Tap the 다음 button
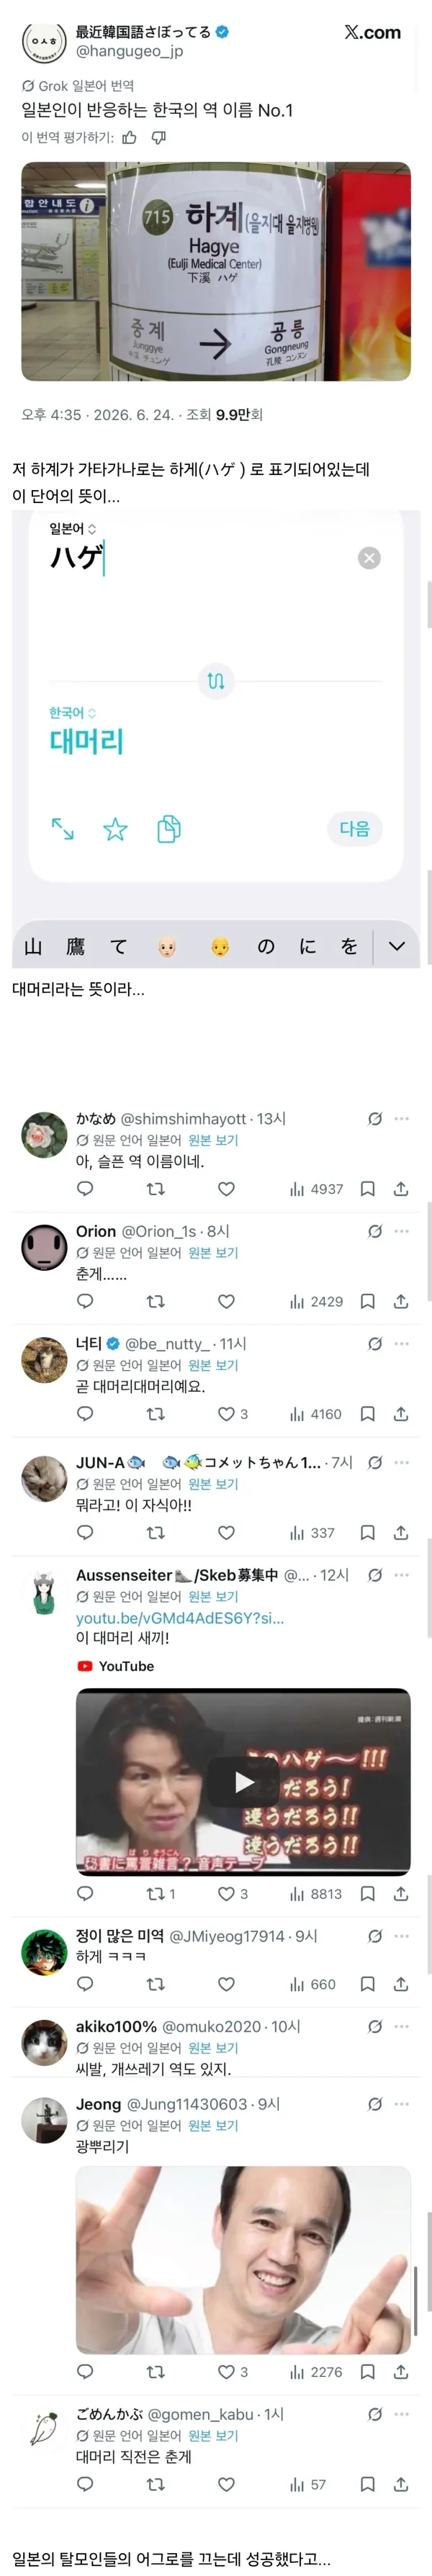Screen dimensions: 432x2576 355,828
